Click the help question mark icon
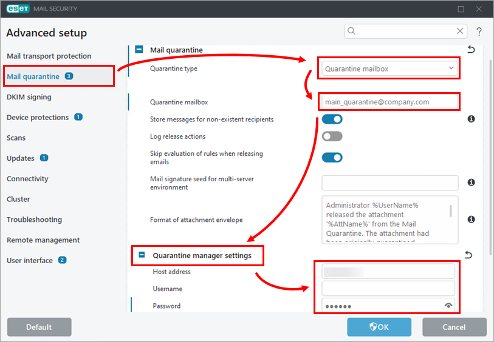494x342 pixels. [479, 32]
